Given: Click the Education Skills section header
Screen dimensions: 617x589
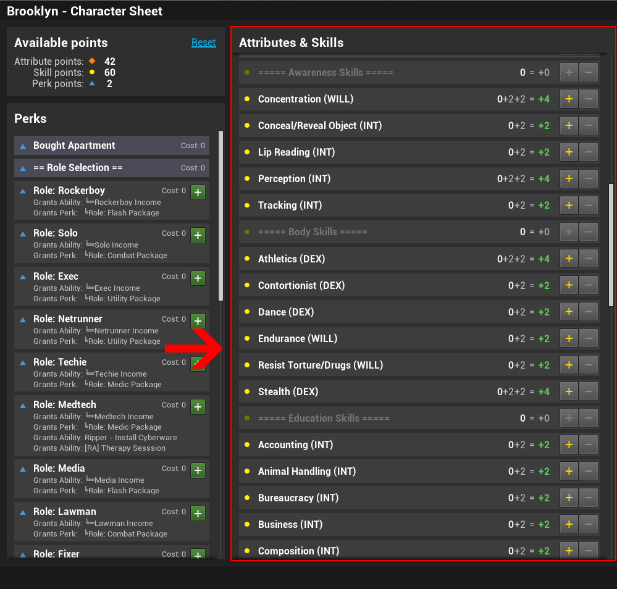Looking at the screenshot, I should tap(324, 418).
